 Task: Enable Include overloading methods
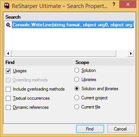(8, 89)
